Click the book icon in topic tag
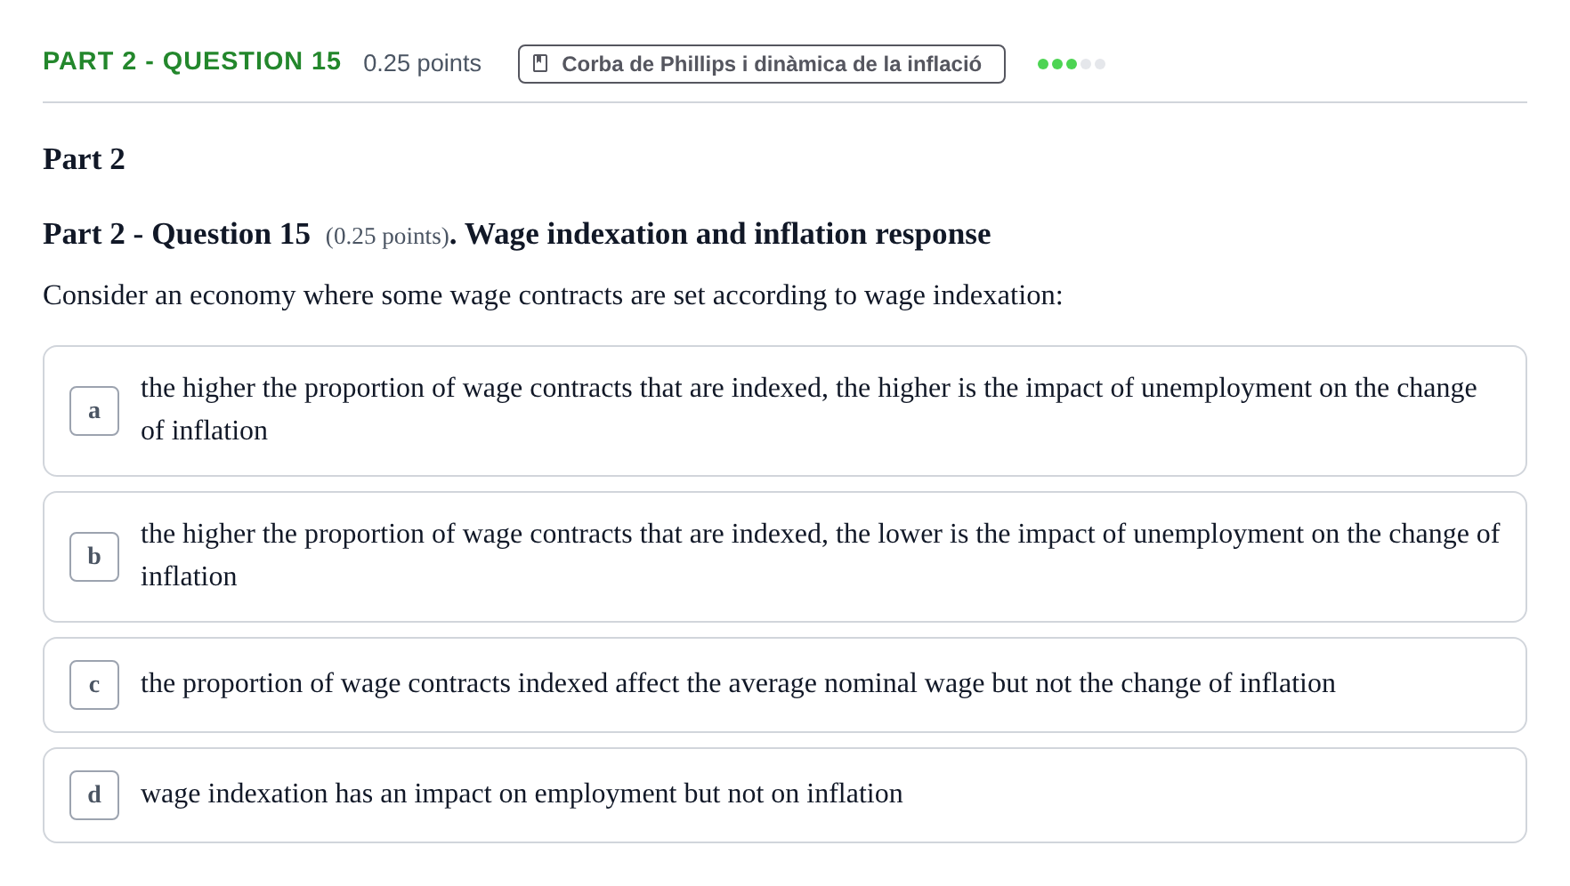This screenshot has height=886, width=1570. pos(540,64)
